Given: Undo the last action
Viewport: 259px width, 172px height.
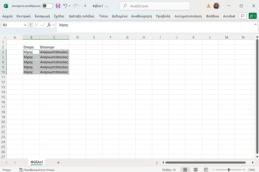Looking at the screenshot, I should pos(65,6).
